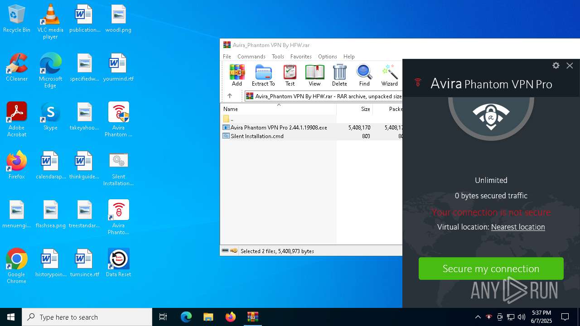
Task: Select publication document on desktop
Action: [85, 19]
